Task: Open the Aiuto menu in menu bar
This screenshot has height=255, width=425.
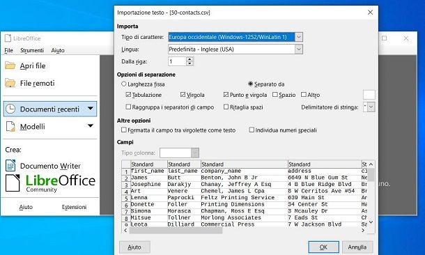Action: tap(58, 50)
